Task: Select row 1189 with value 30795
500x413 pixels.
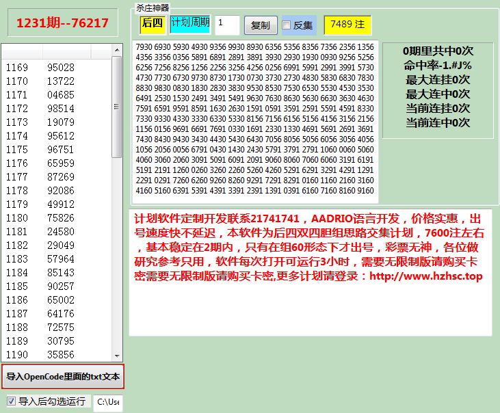Action: (x=57, y=341)
